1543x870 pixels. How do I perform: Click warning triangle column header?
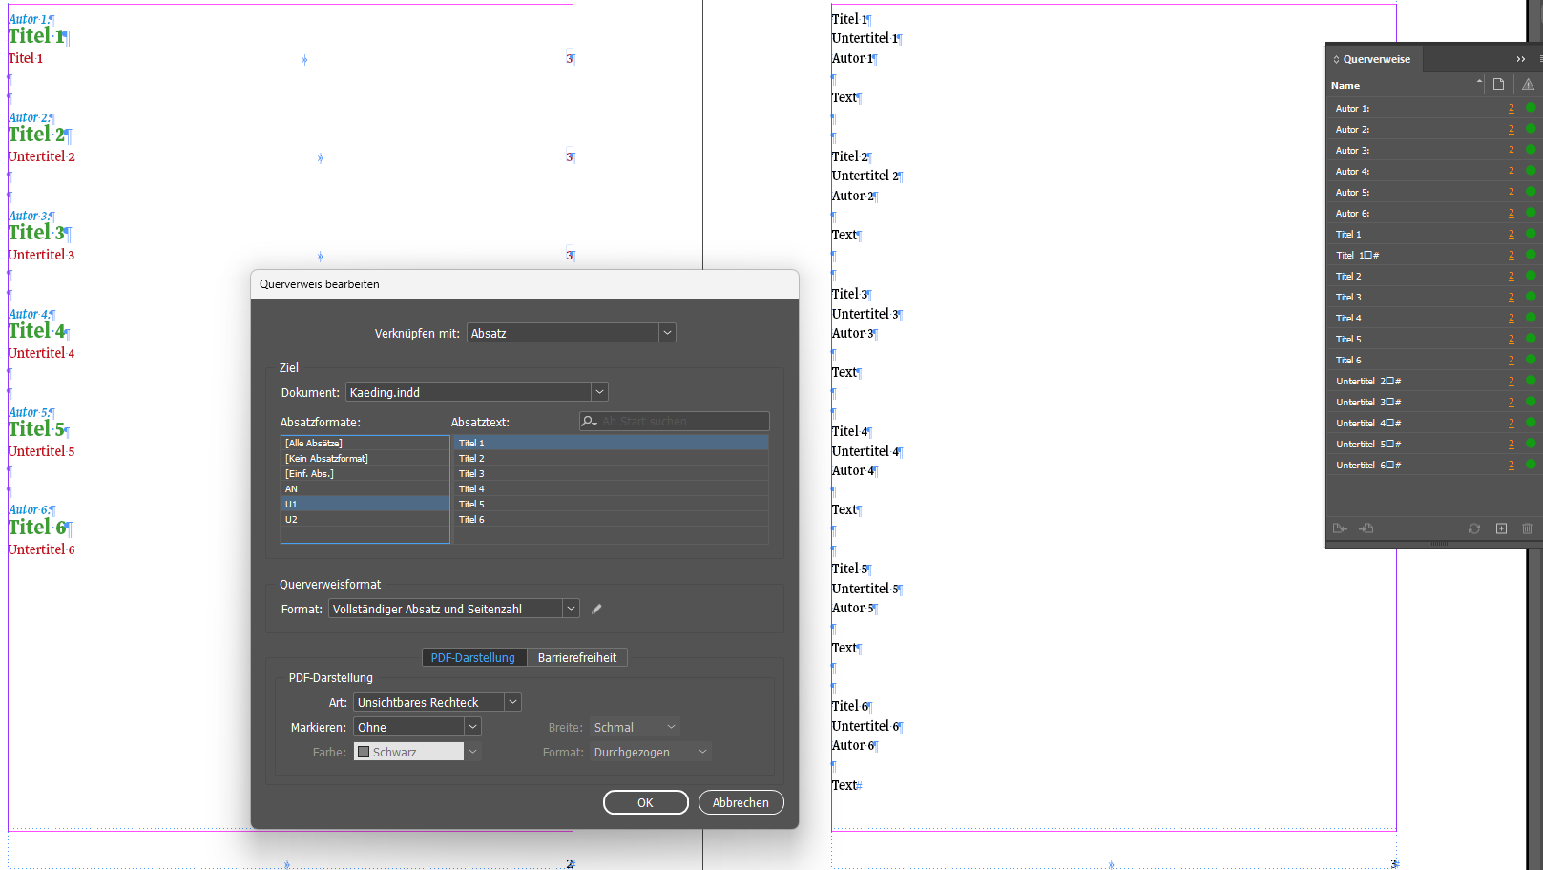[x=1527, y=84]
